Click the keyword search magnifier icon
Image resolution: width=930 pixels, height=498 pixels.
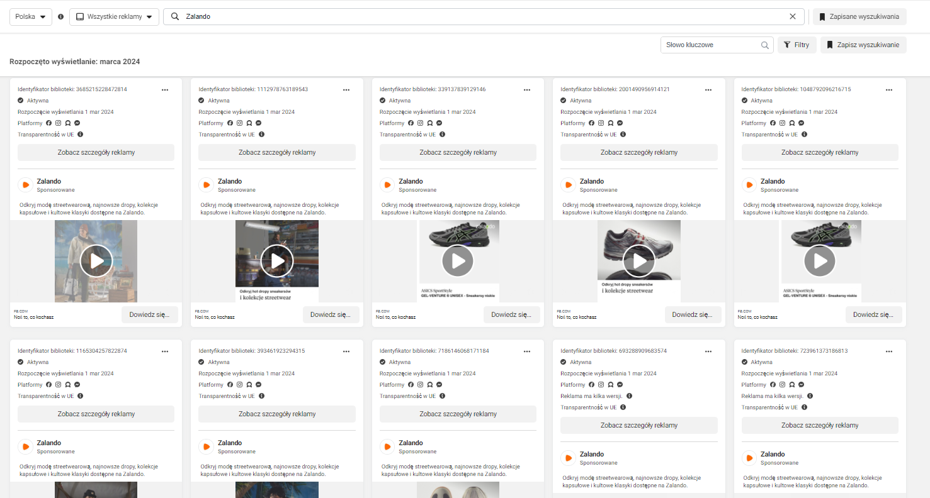764,45
